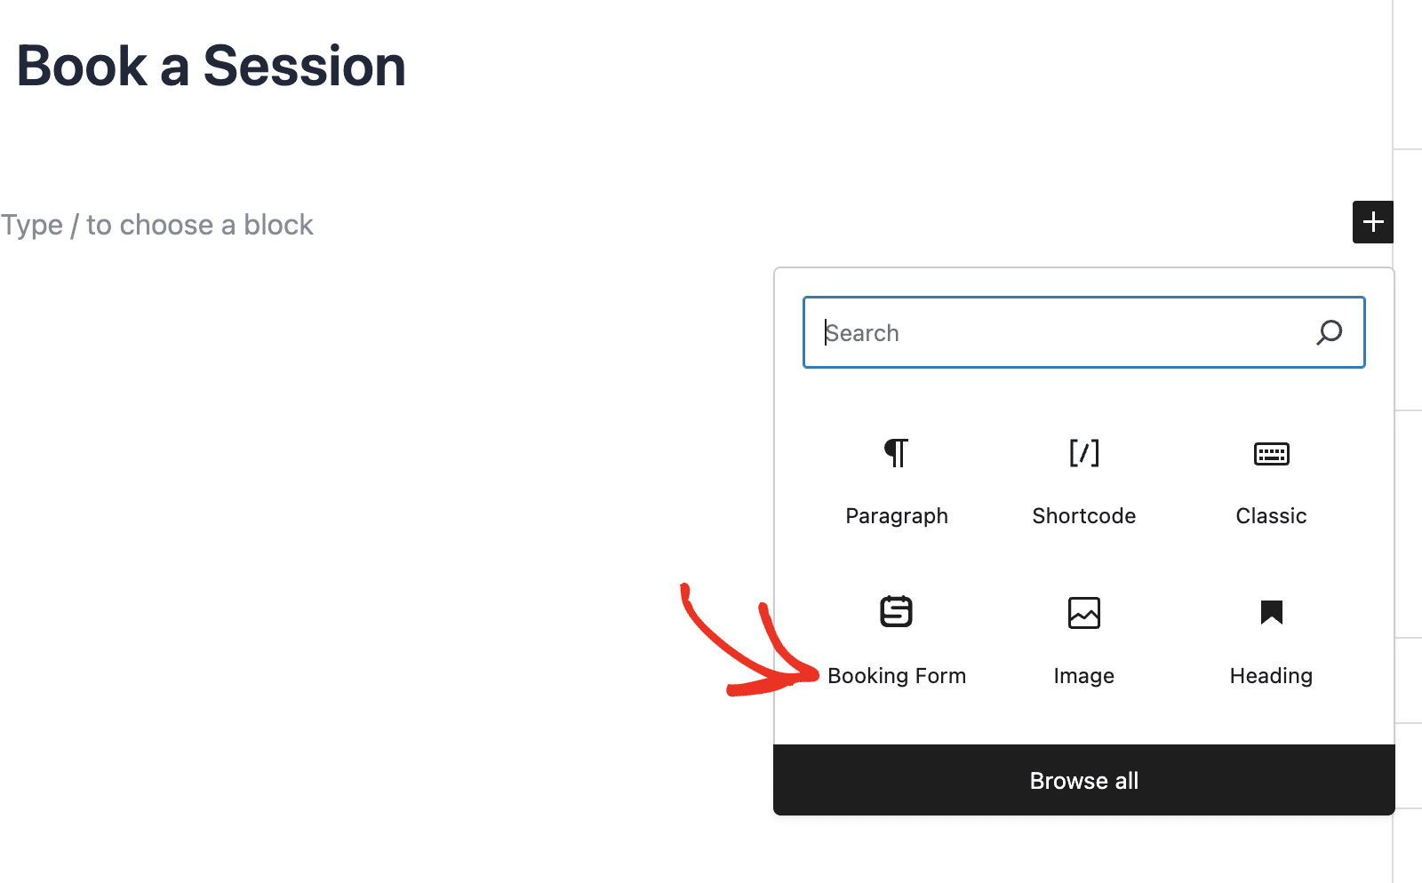Open the block inserter plus icon
1422x883 pixels.
[1372, 222]
